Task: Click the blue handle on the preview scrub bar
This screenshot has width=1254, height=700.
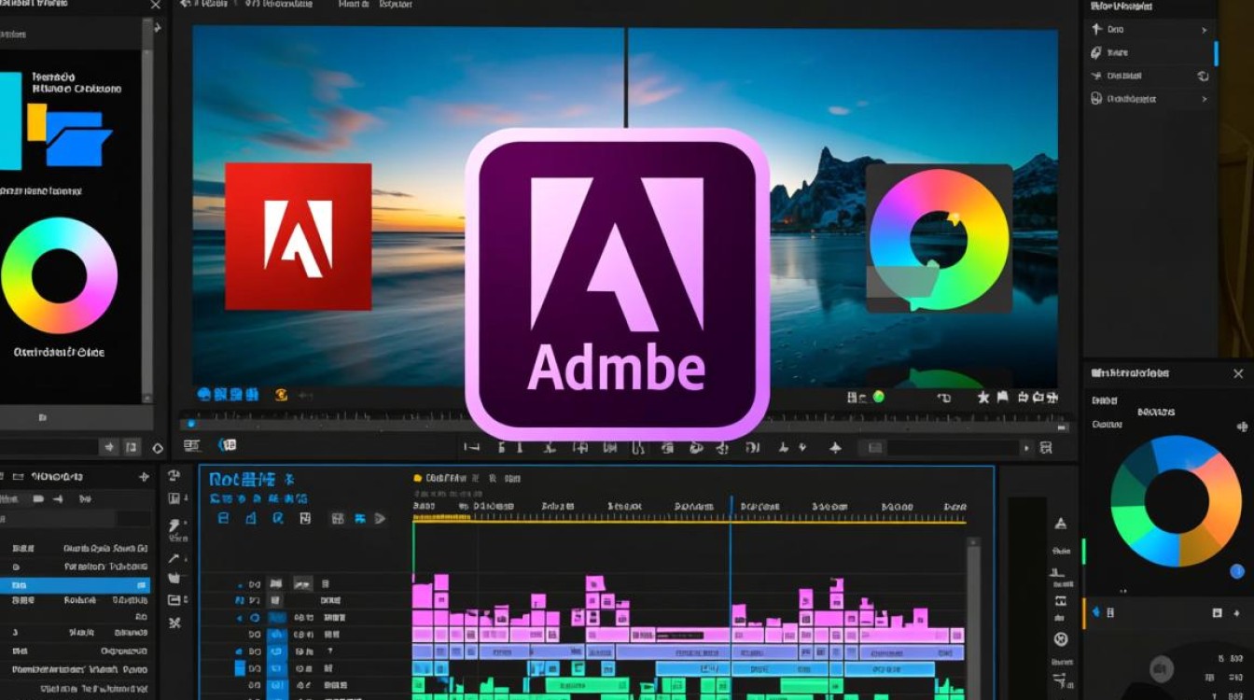Action: 192,423
